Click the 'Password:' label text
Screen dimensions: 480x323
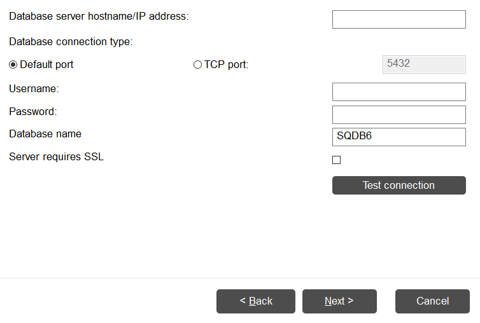[33, 111]
